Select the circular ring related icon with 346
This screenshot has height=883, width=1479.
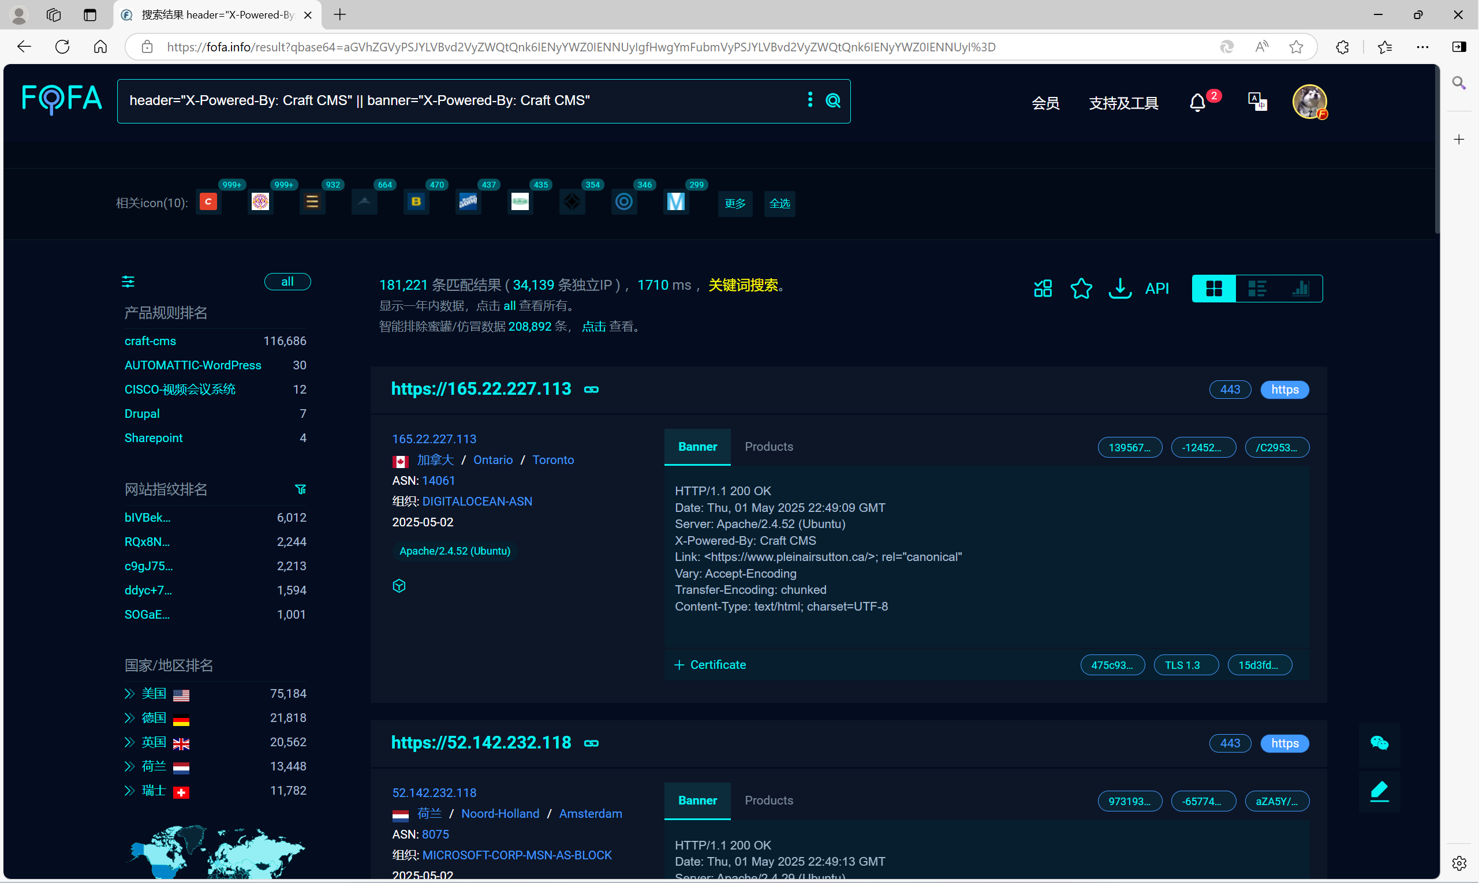click(x=623, y=203)
